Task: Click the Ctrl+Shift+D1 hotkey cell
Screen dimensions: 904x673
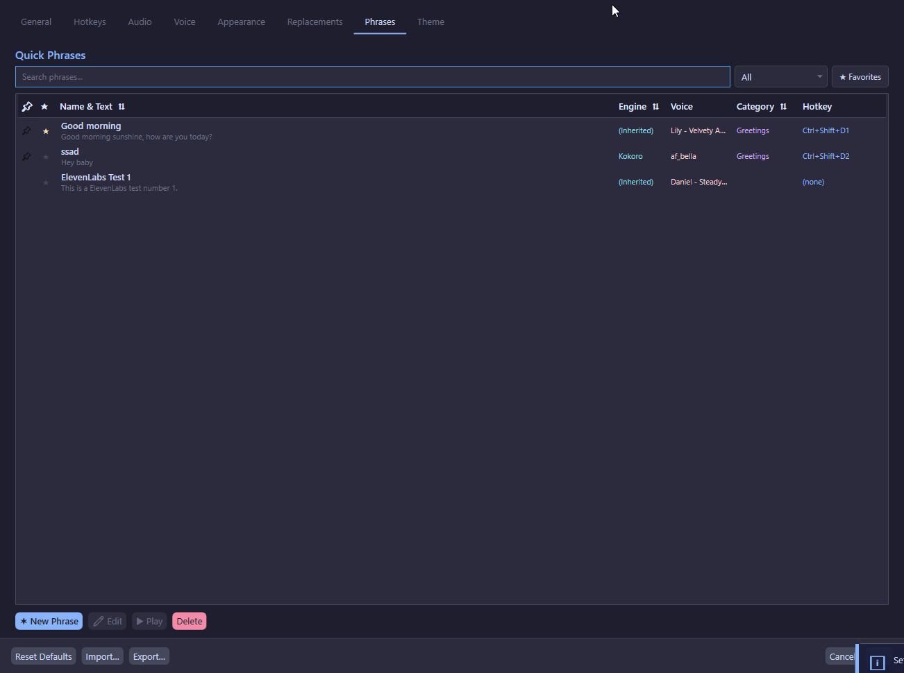Action: (826, 130)
